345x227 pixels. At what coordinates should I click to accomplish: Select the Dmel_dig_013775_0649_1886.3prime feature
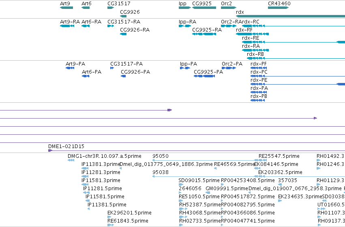click(x=120, y=168)
